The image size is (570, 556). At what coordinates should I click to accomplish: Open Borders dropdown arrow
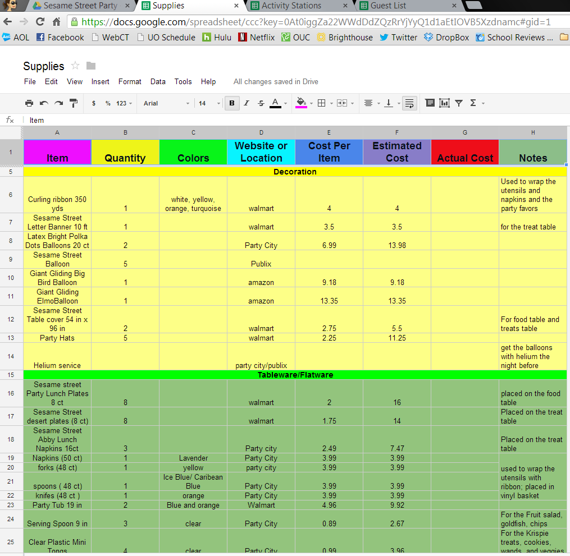pyautogui.click(x=331, y=103)
